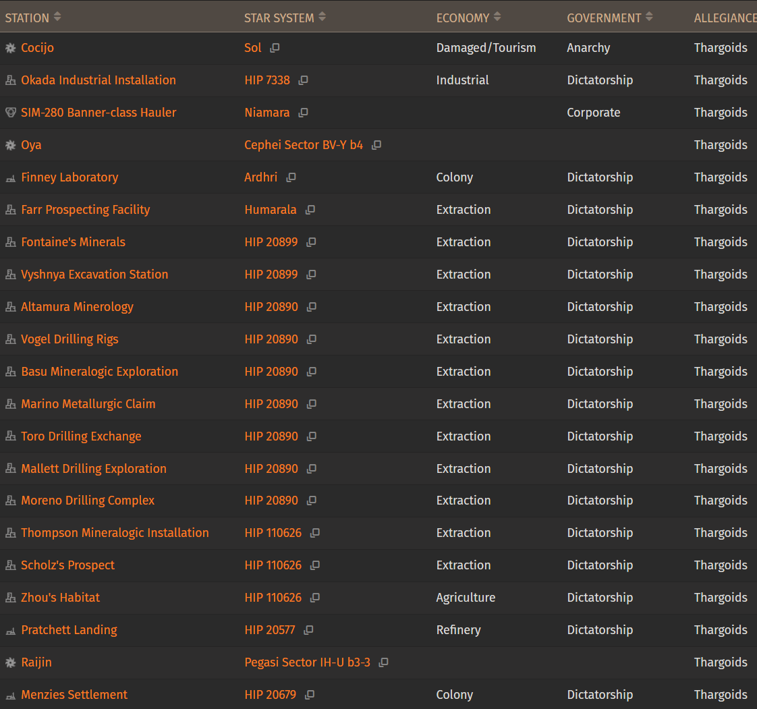Select the 'Anarchy' government cell
This screenshot has width=757, height=709.
[588, 48]
